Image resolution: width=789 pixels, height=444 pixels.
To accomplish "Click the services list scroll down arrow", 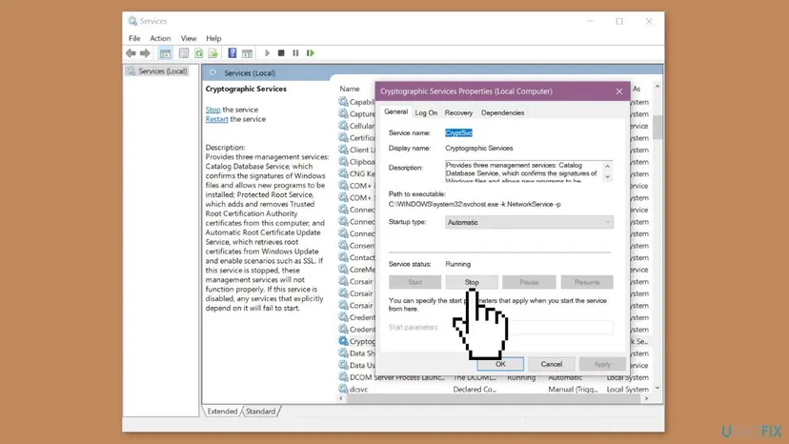I will pos(657,388).
